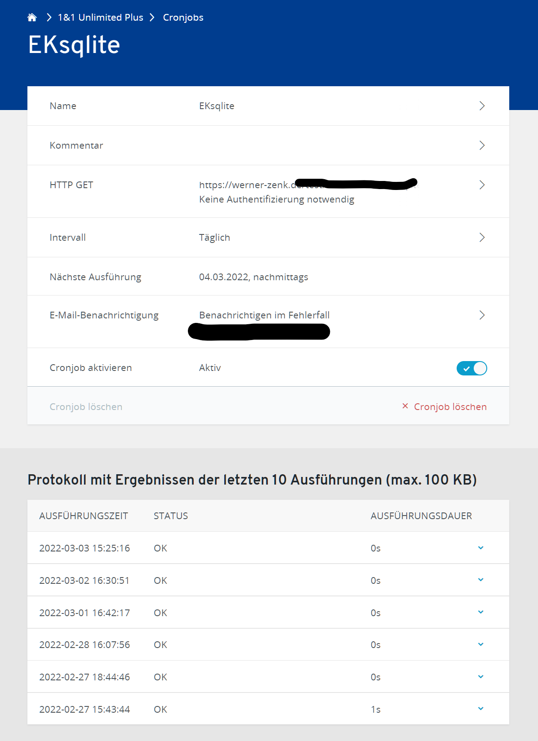This screenshot has height=741, width=538.
Task: Go to the Cronjobs breadcrumb link
Action: 183,18
